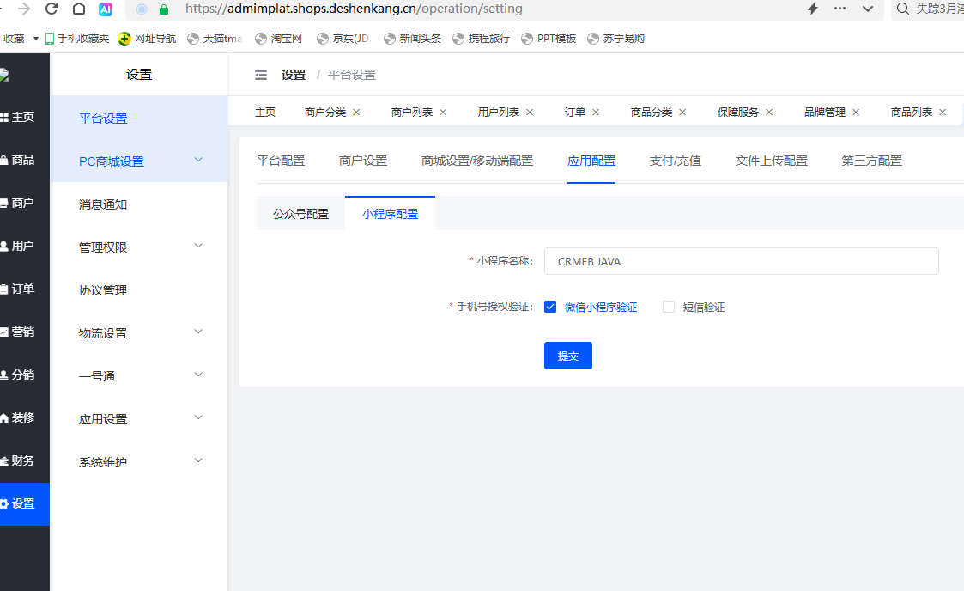Collapse sidebar with hamburger menu icon
The image size is (964, 591).
tap(261, 75)
